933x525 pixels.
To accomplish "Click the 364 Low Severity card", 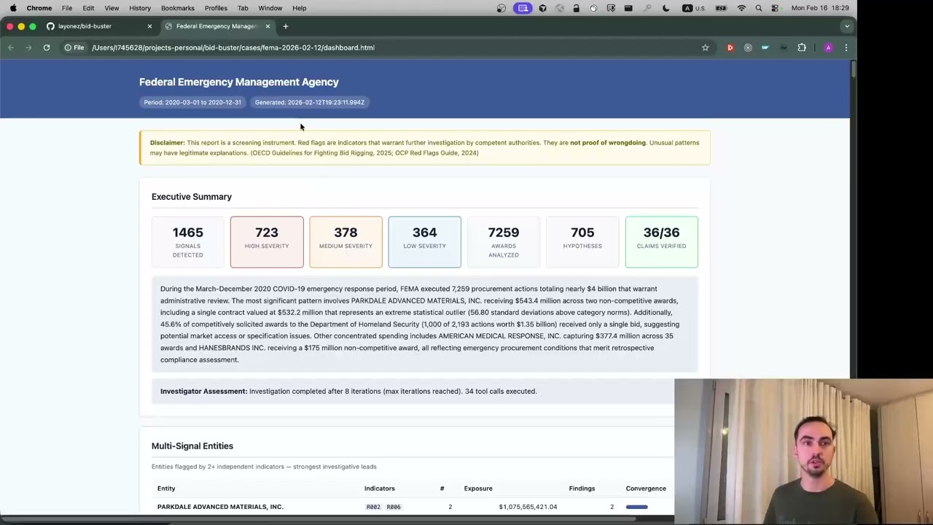I will (424, 242).
